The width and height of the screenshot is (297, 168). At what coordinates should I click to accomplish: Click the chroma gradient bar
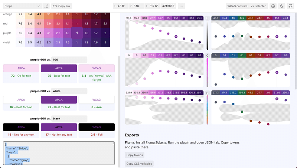click(208, 73)
